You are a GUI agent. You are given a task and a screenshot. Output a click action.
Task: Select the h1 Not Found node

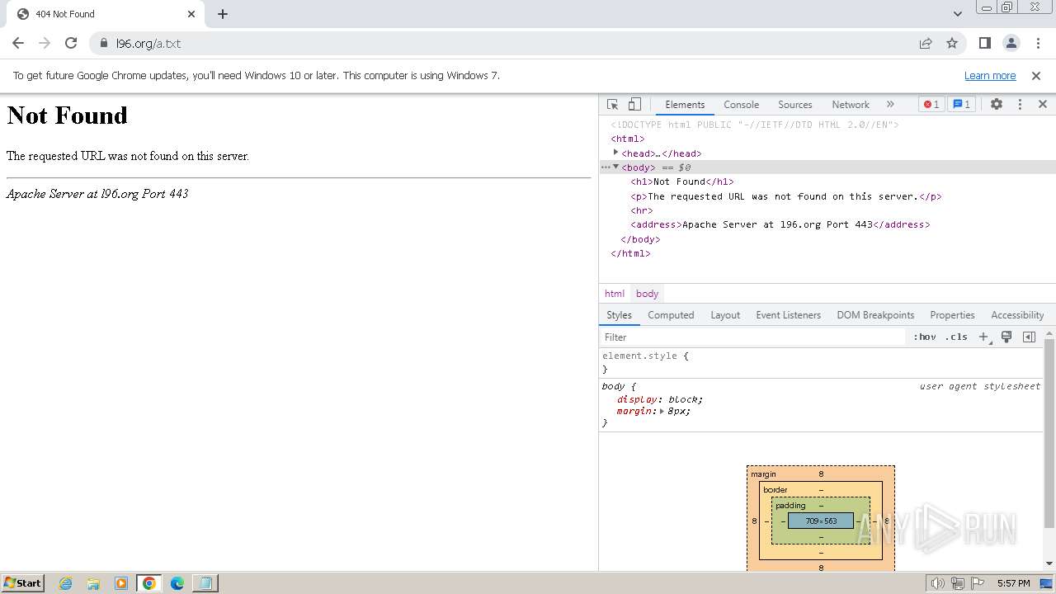point(682,181)
